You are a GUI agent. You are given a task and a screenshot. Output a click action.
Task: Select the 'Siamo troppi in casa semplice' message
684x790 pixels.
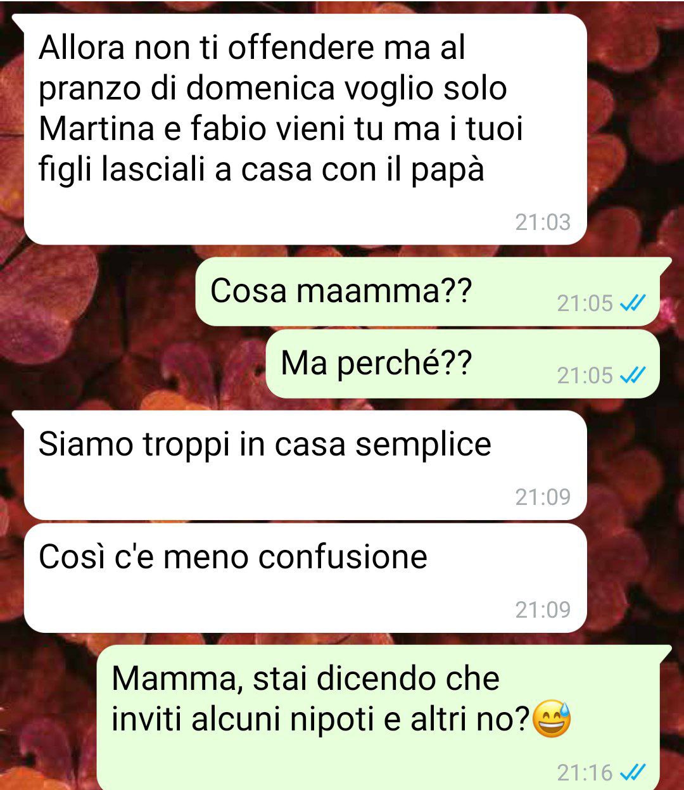pos(305,465)
